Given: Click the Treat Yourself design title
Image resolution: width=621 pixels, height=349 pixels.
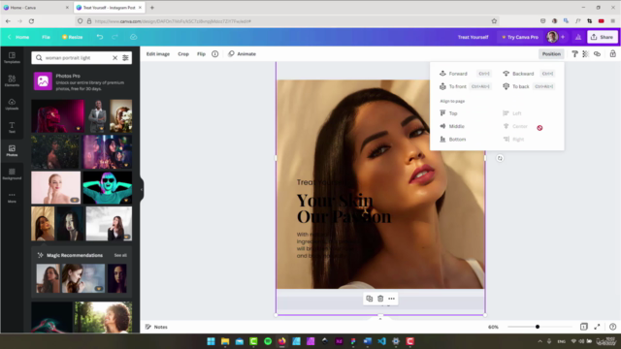Looking at the screenshot, I should click(x=473, y=37).
